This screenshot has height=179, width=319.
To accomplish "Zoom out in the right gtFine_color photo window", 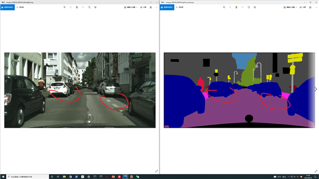I will [230, 7].
